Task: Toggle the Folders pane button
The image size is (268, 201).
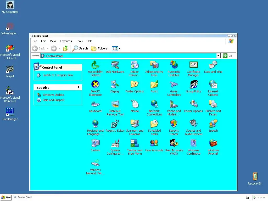Action: click(x=99, y=48)
